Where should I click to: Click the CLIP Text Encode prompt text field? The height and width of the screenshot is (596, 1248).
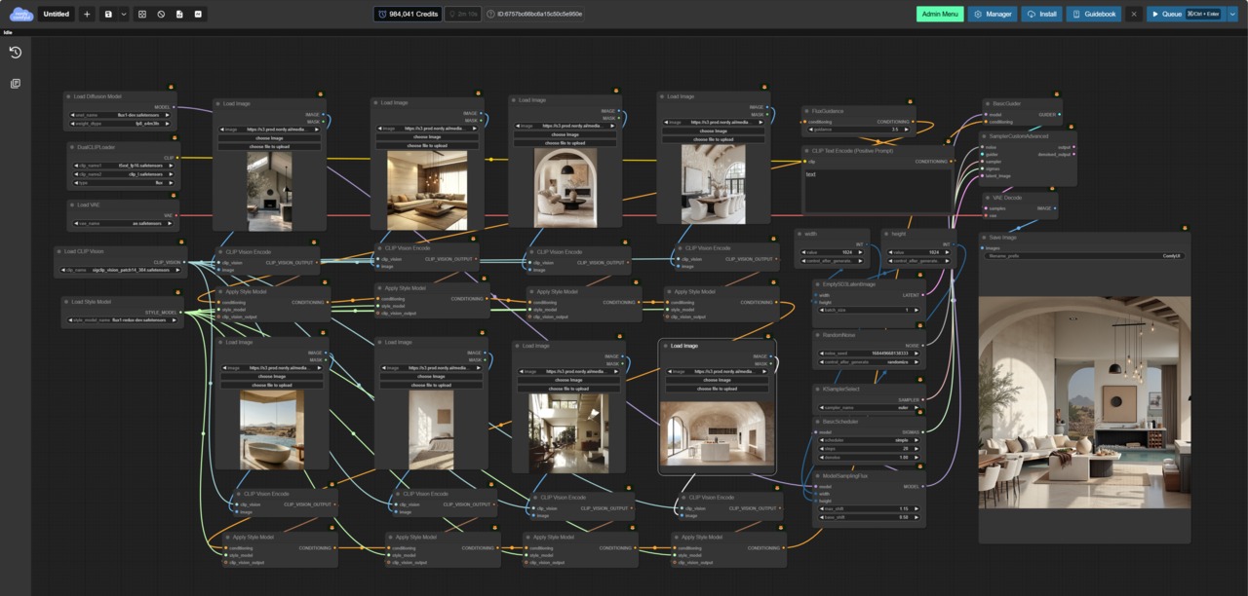pos(877,190)
